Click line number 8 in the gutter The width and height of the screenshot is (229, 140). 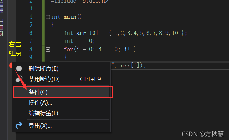tap(31, 49)
